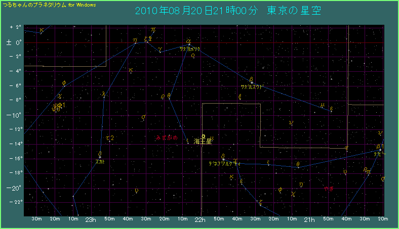Click the つるちゃんのプラネタリウム for Windows title

coord(49,5)
